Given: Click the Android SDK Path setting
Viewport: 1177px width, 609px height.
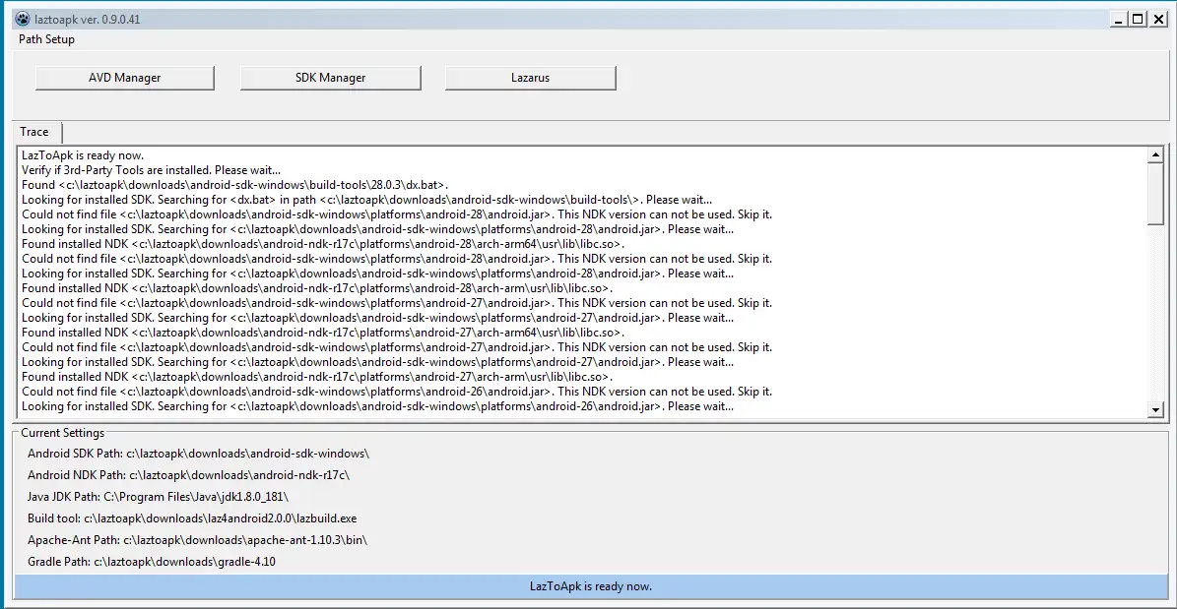Looking at the screenshot, I should pyautogui.click(x=198, y=454).
